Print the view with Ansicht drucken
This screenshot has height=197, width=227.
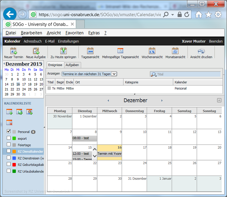(201, 53)
